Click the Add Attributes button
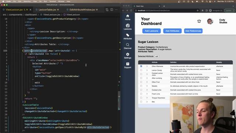This screenshot has width=236, height=133. coord(172,31)
